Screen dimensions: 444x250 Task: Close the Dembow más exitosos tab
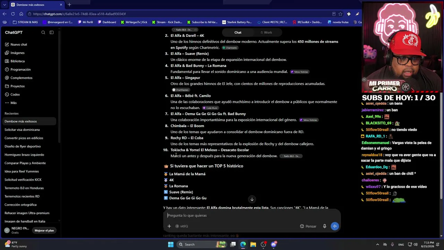(x=61, y=5)
